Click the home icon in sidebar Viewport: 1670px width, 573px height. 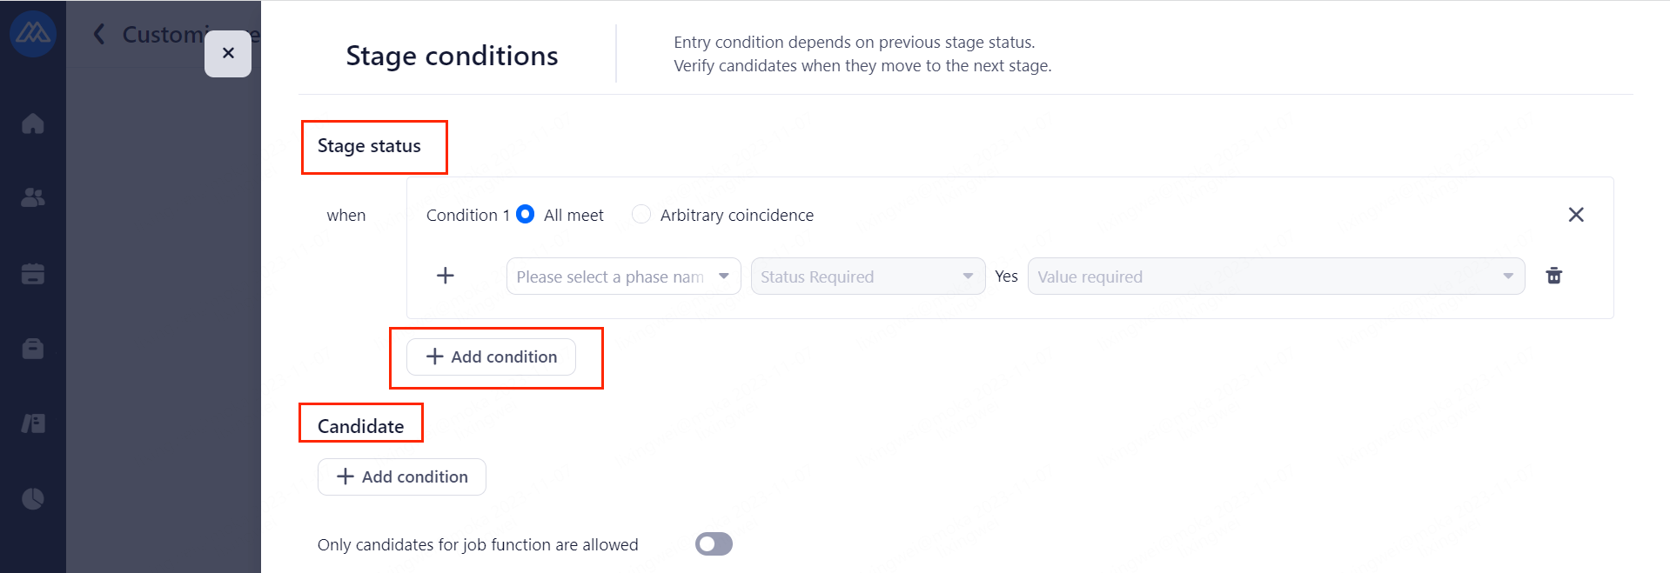tap(33, 124)
